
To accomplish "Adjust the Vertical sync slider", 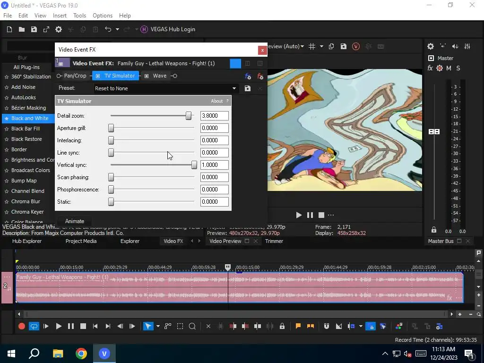I will [x=194, y=165].
